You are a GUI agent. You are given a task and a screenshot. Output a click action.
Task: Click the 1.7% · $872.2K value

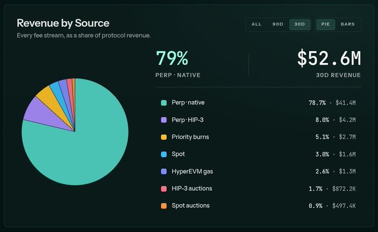click(332, 189)
